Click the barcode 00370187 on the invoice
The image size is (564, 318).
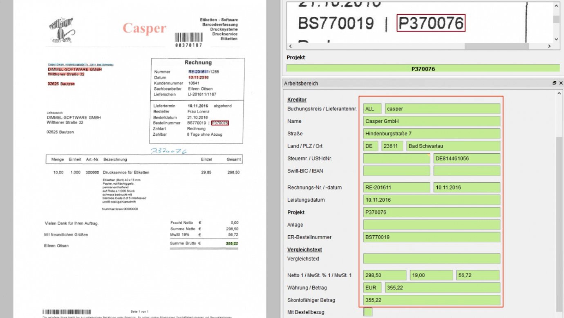point(188,40)
